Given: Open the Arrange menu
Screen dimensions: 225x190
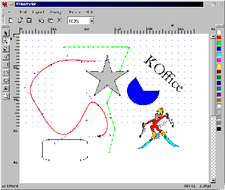Looking at the screenshot, I should click(x=55, y=12).
